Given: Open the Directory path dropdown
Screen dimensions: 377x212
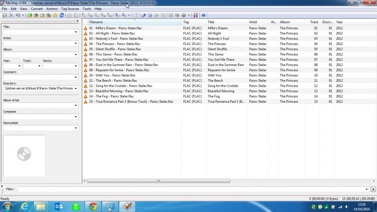Looking at the screenshot, I should [x=76, y=89].
